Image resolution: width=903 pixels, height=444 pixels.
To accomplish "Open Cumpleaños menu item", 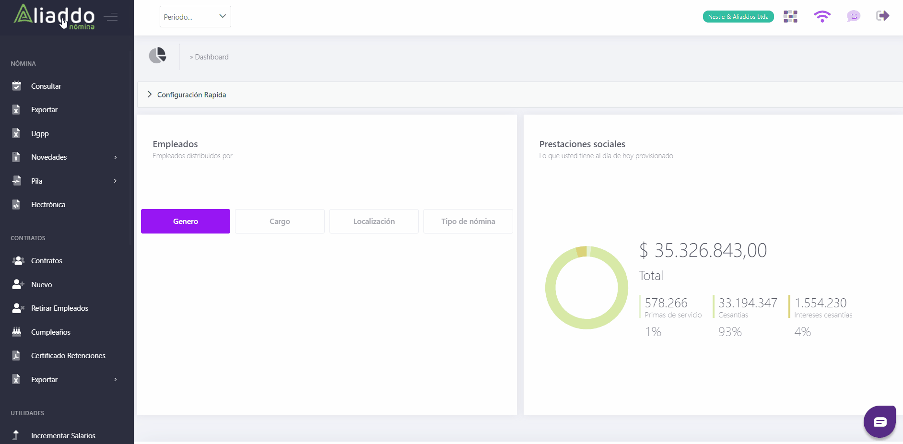I will point(50,332).
